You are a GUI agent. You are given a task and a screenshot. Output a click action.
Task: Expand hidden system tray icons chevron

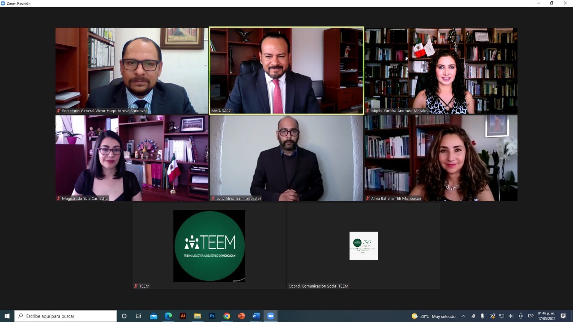463,316
